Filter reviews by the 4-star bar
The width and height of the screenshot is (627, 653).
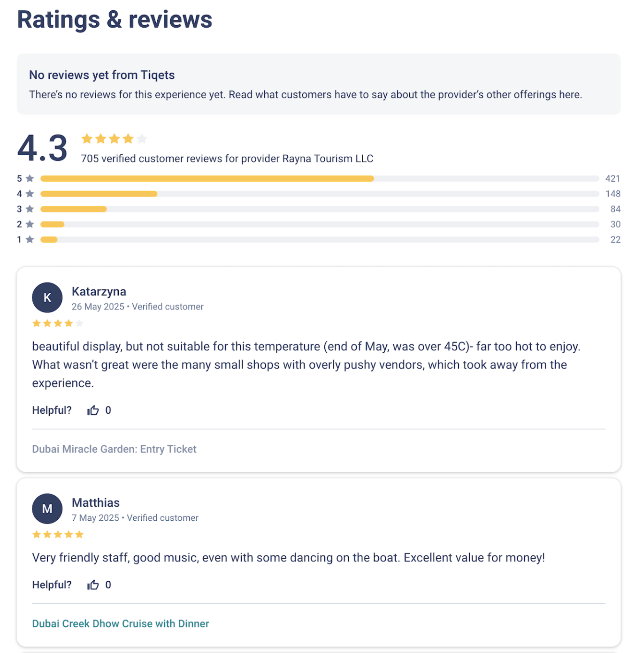(x=319, y=194)
